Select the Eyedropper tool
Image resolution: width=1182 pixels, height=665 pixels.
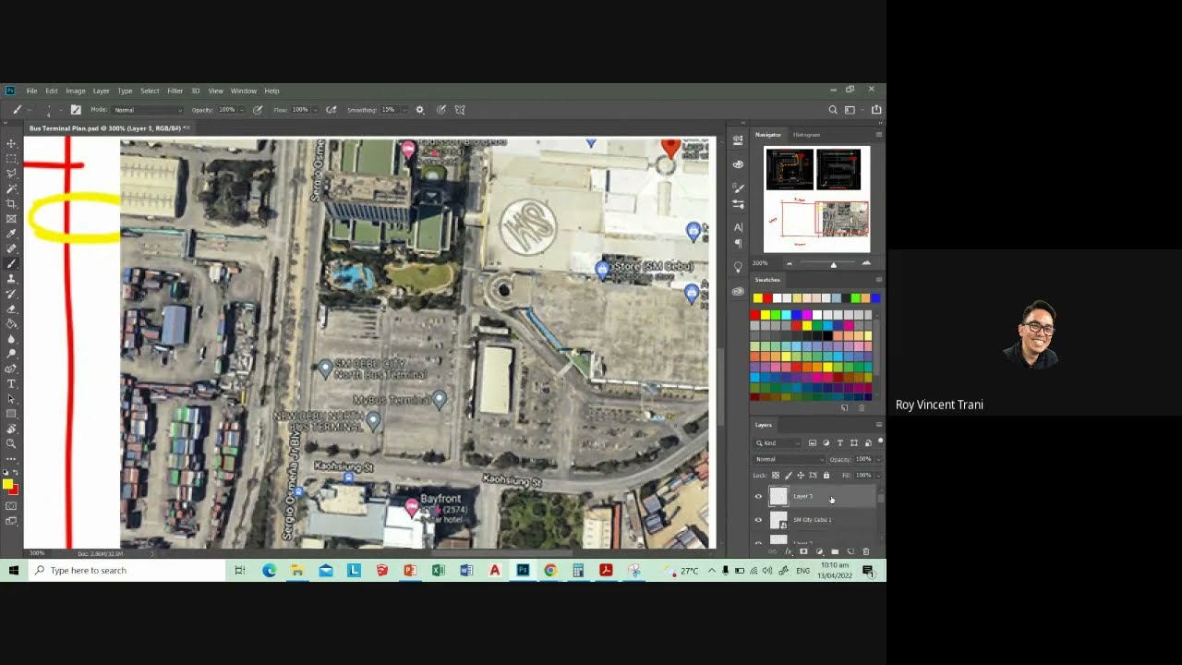[x=11, y=234]
